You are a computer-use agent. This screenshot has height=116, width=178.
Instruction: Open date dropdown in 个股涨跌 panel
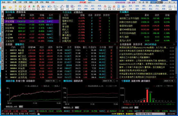point(170,81)
